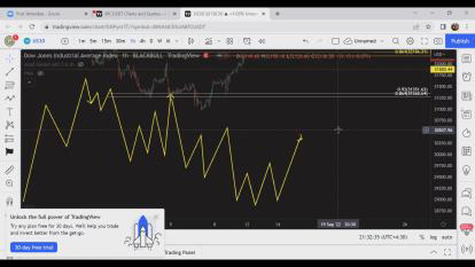Click the blue Publish button
This screenshot has height=267, width=475.
click(460, 41)
